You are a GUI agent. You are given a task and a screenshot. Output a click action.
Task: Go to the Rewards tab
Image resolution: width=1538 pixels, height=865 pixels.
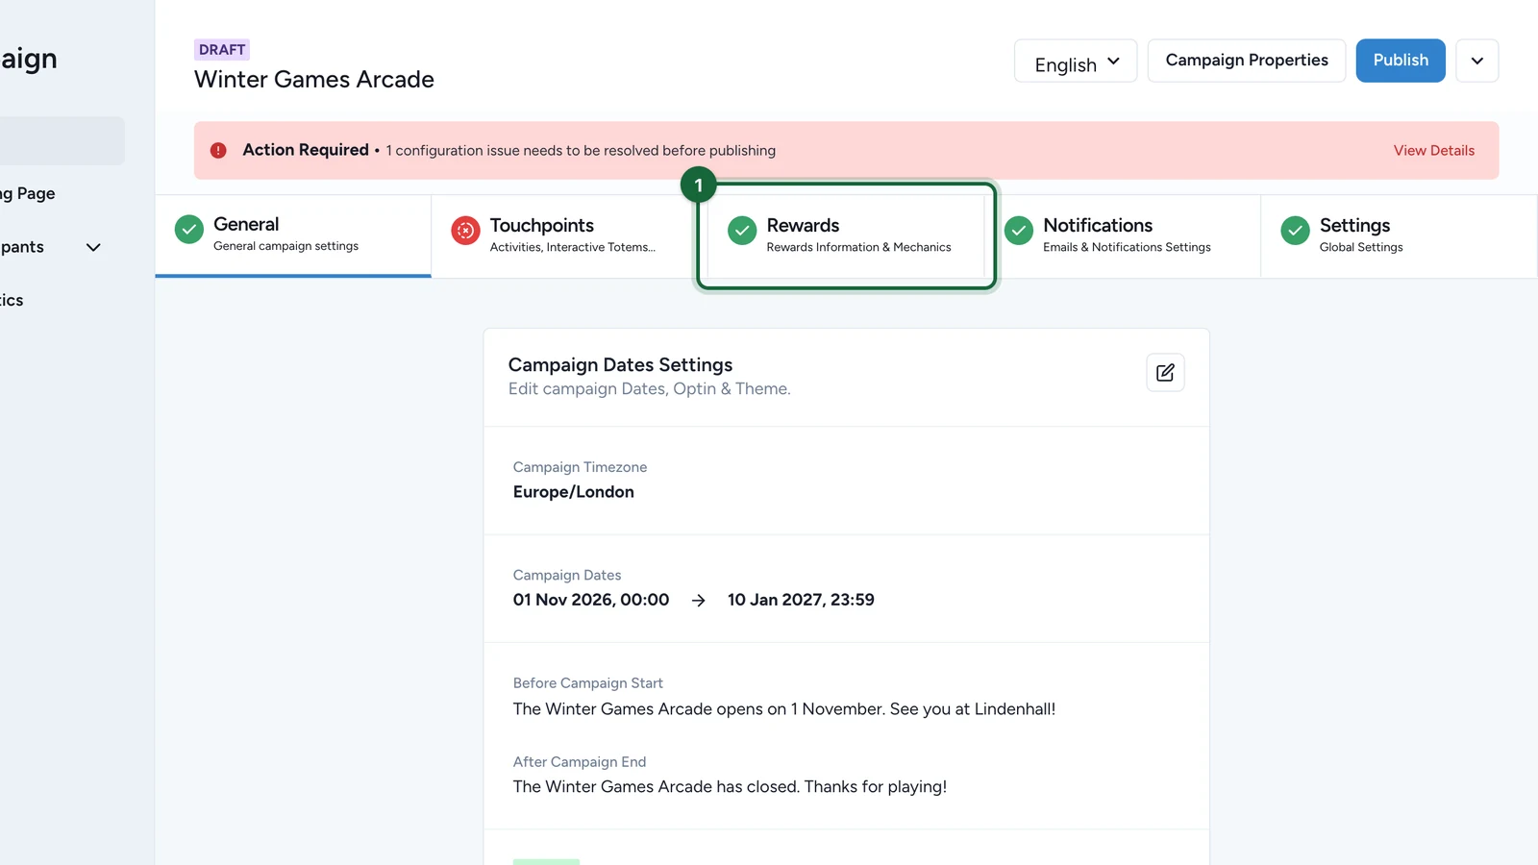coord(846,236)
